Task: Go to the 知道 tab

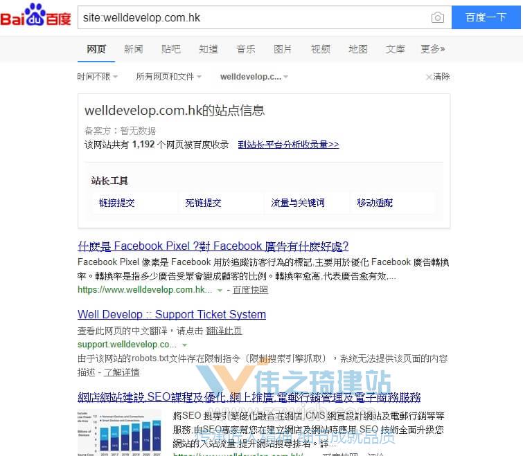Action: 209,49
